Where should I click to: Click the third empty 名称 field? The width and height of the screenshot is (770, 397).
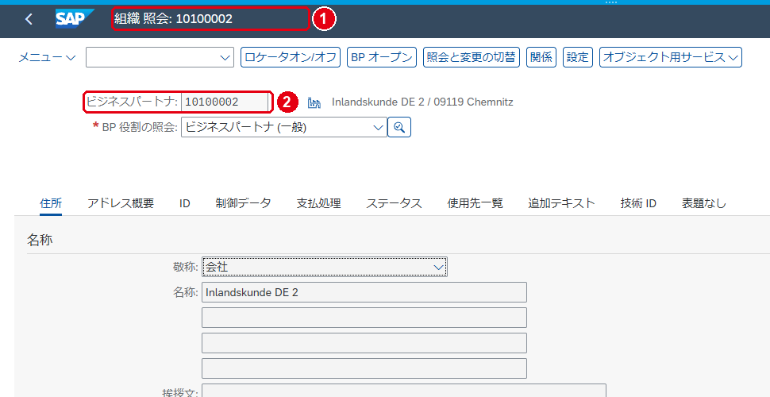364,343
